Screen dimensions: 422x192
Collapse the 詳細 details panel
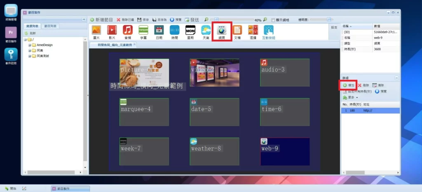click(x=396, y=78)
